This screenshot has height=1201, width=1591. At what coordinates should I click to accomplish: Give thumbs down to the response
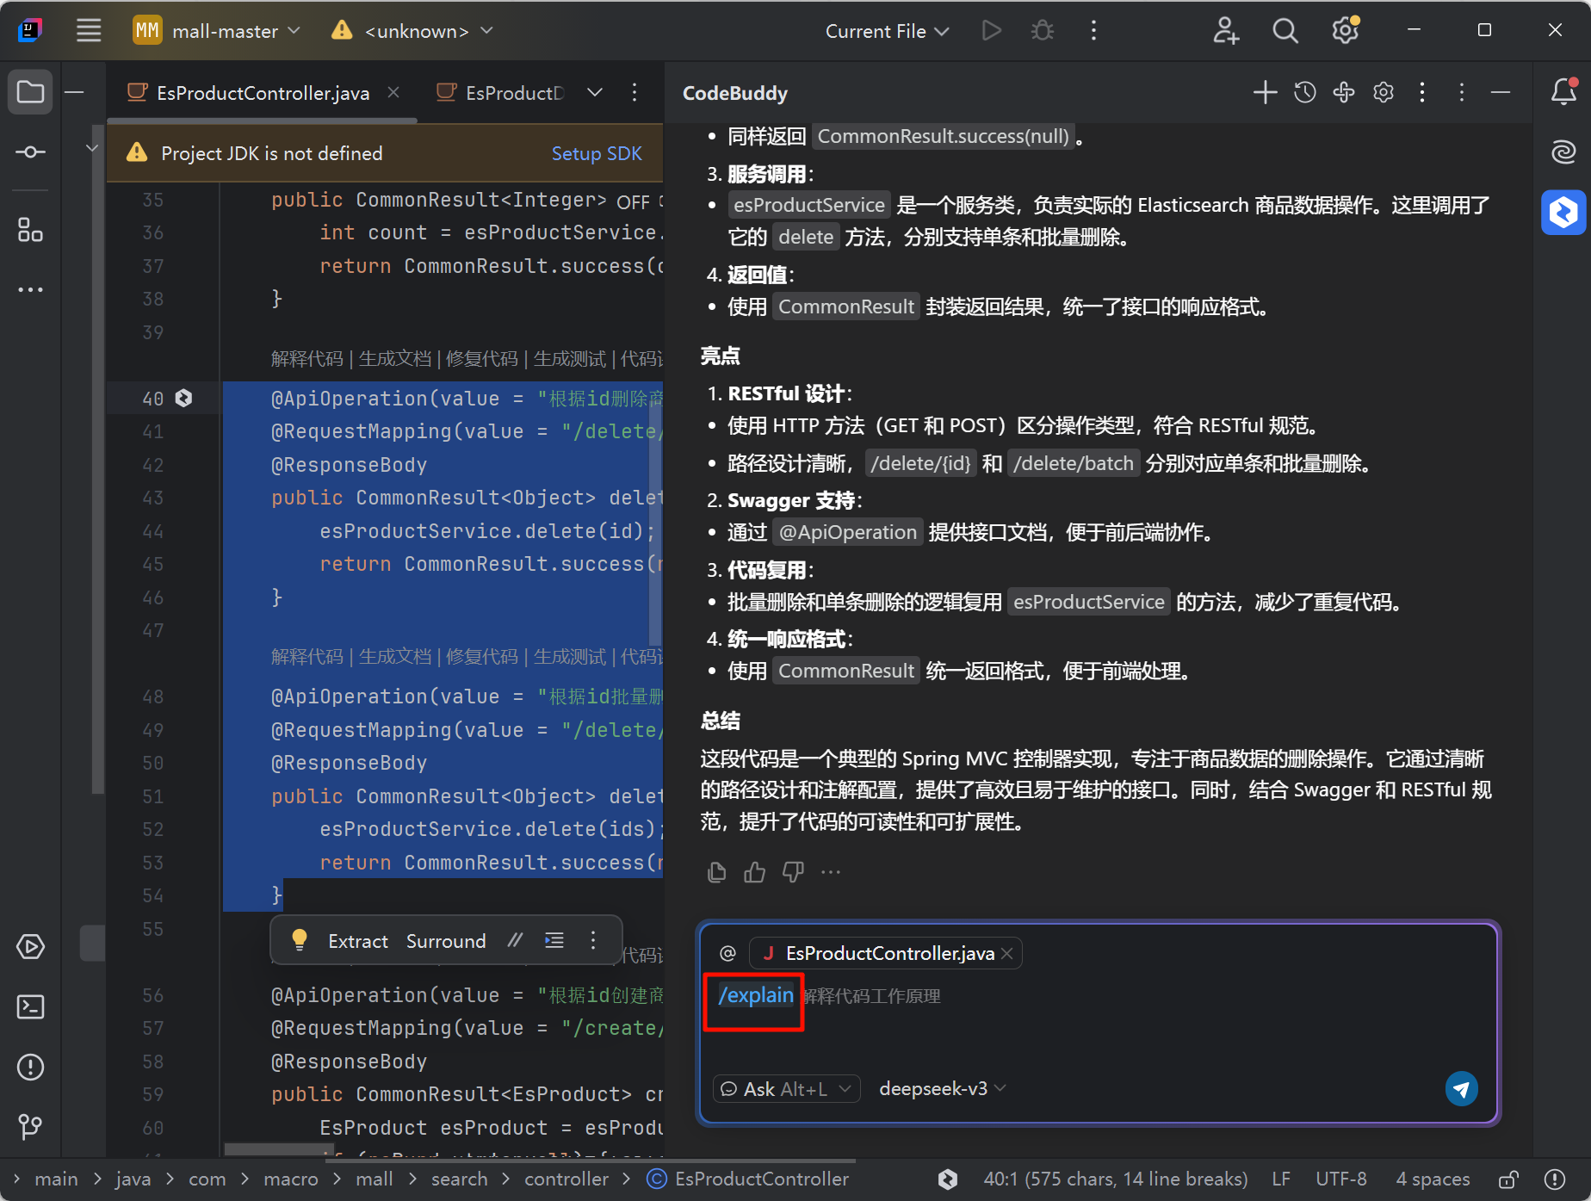pyautogui.click(x=793, y=873)
